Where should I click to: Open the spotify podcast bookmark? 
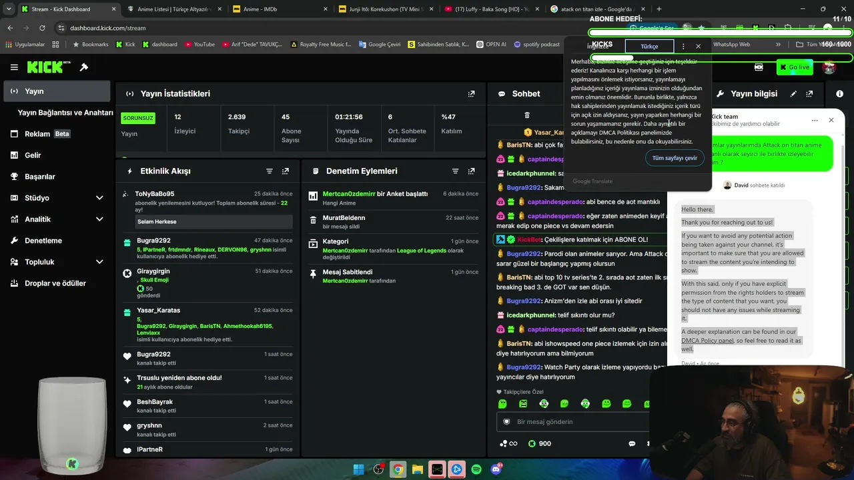tap(537, 45)
